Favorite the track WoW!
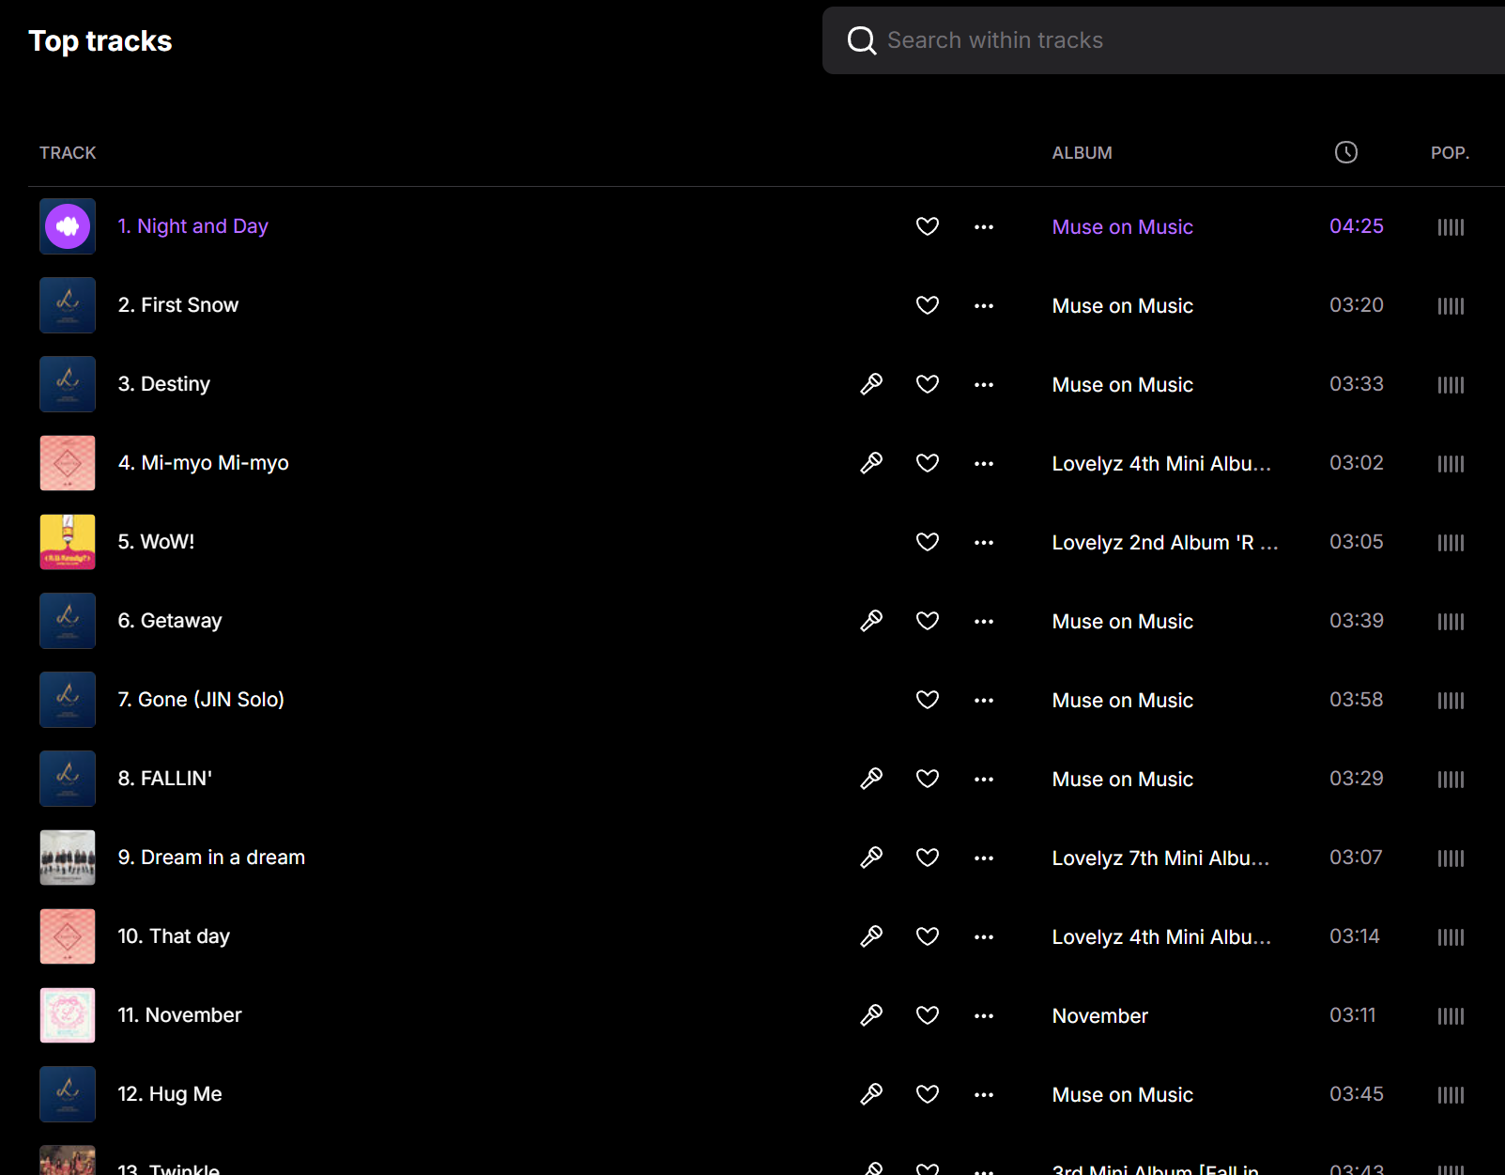1505x1175 pixels. pyautogui.click(x=928, y=542)
